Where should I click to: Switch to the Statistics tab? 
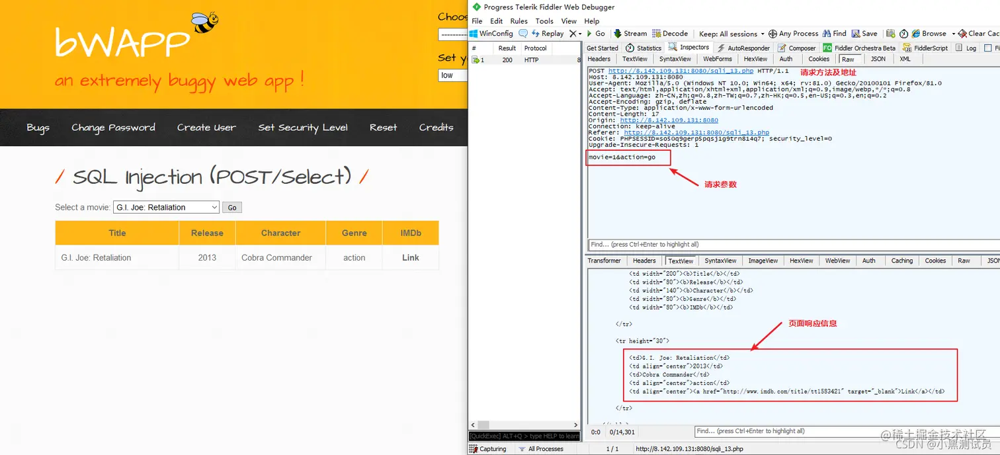[644, 48]
